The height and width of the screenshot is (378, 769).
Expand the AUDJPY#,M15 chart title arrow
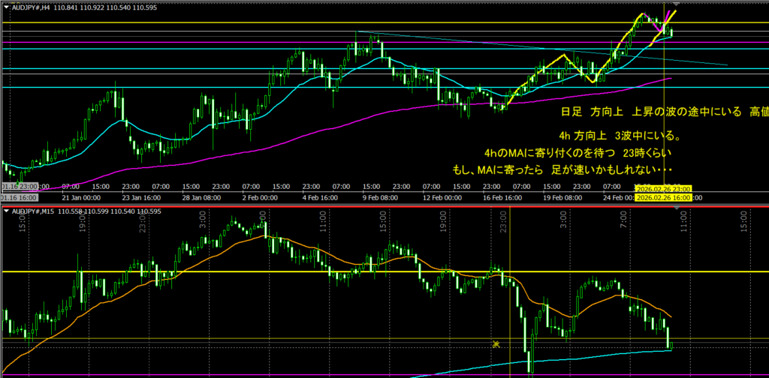tap(6, 212)
